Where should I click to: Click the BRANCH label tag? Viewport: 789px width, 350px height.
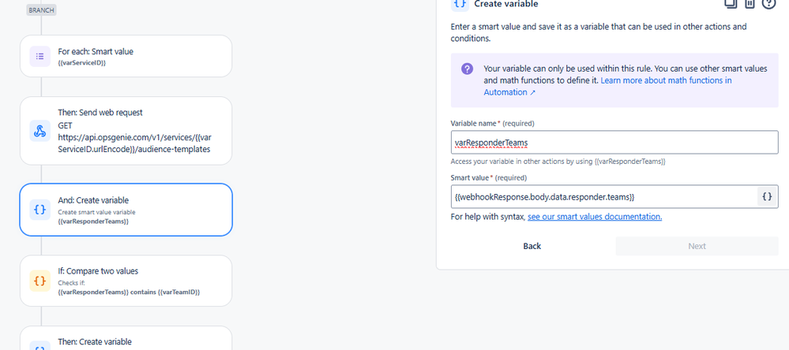point(41,10)
